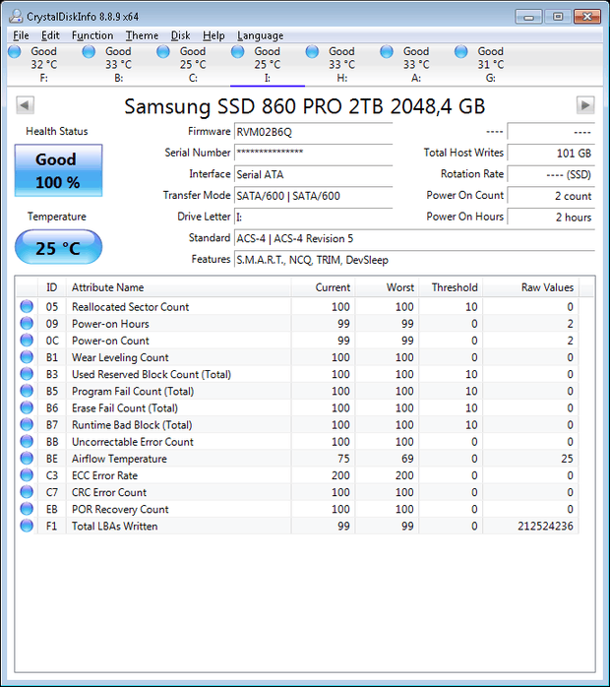Viewport: 610px width, 687px height.
Task: Click status orb for Runtime Bad Block
Action: [27, 424]
